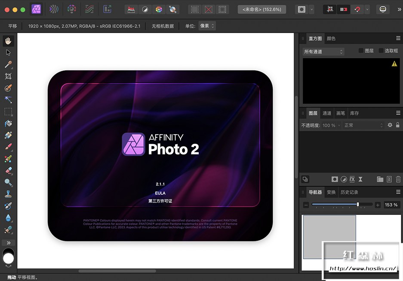Viewport: 403px width, 281px height.
Task: Open the Assistant options icon
Action: coord(383,10)
